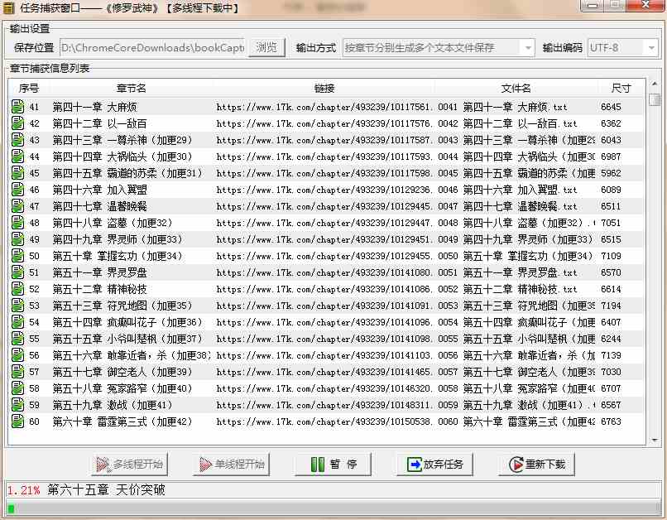Viewport: 667px width, 520px height.
Task: Select chapter 第四十二章 以一敌百
Action: point(99,123)
